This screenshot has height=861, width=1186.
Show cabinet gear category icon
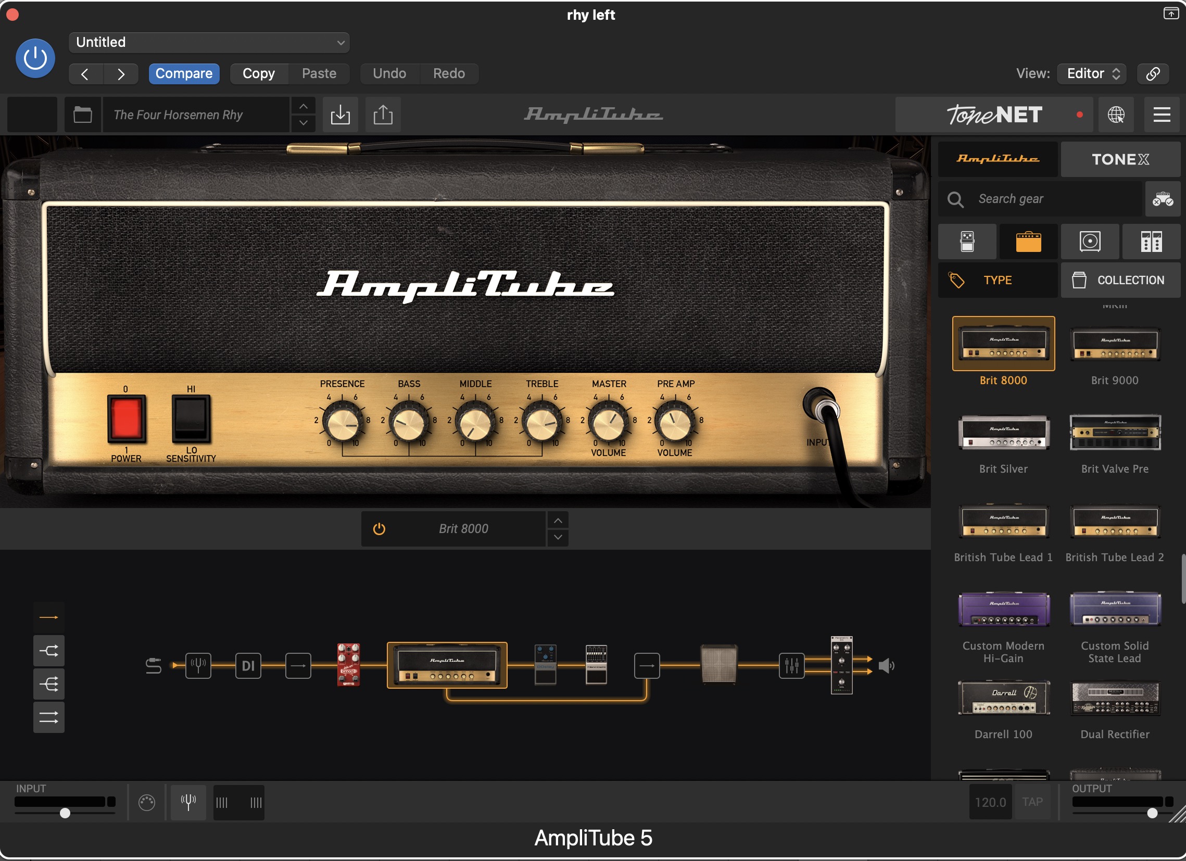1090,242
